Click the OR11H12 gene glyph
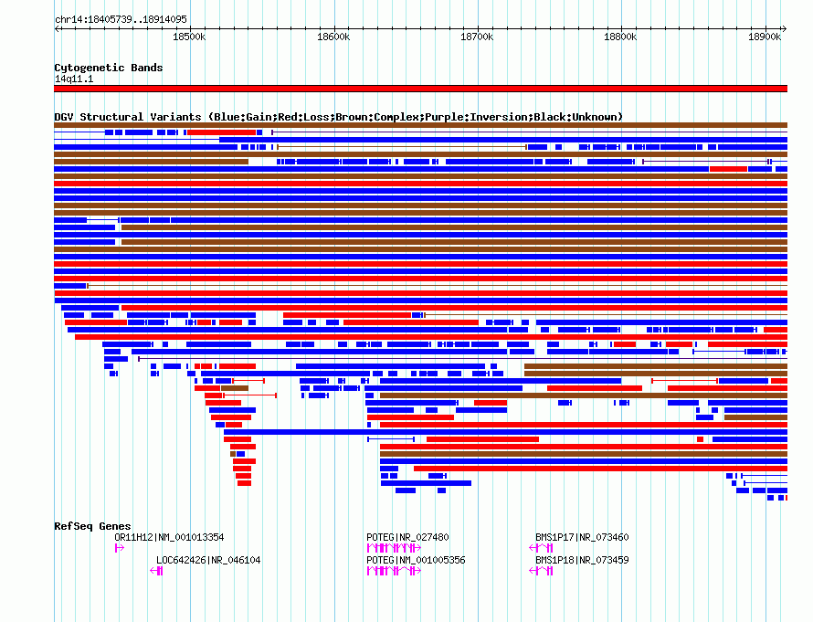813x622 pixels. (120, 548)
